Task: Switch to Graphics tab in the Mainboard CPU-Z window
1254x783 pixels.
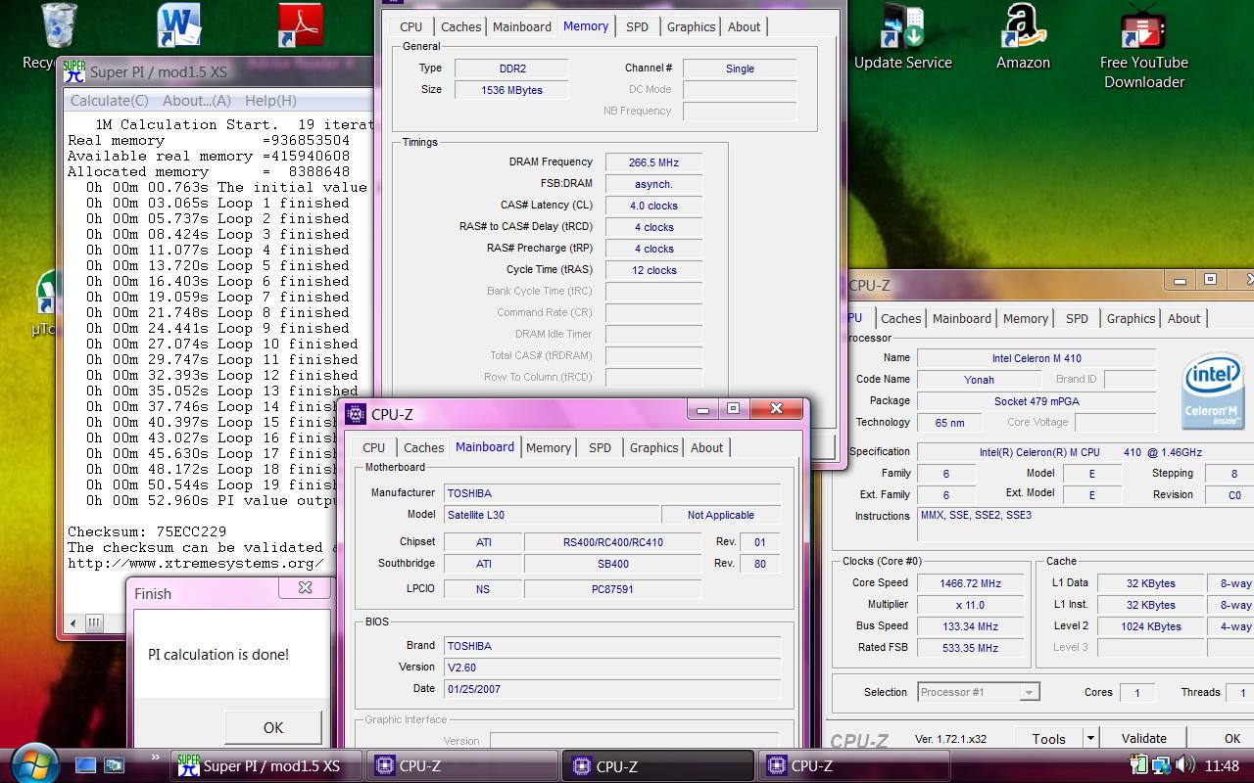Action: point(653,447)
